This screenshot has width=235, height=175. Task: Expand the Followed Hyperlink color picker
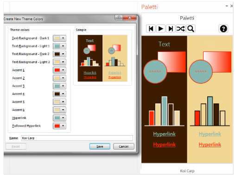click(63, 126)
